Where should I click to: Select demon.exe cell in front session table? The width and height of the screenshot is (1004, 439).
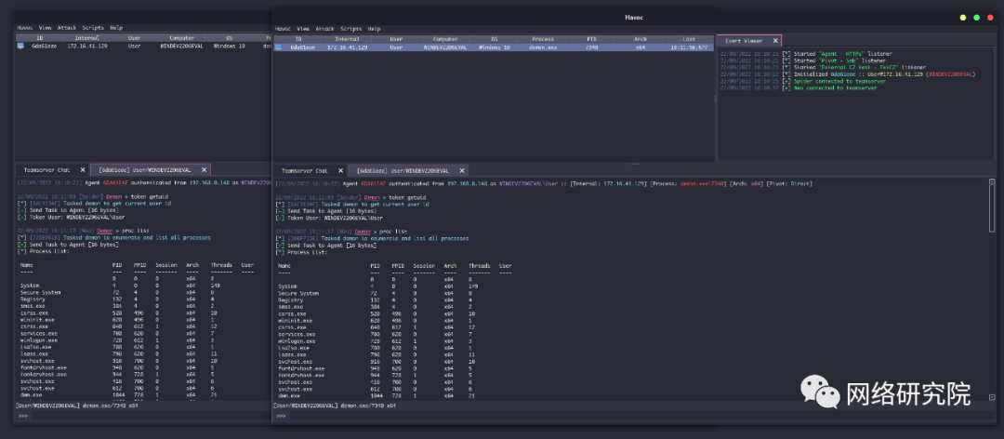click(x=543, y=47)
